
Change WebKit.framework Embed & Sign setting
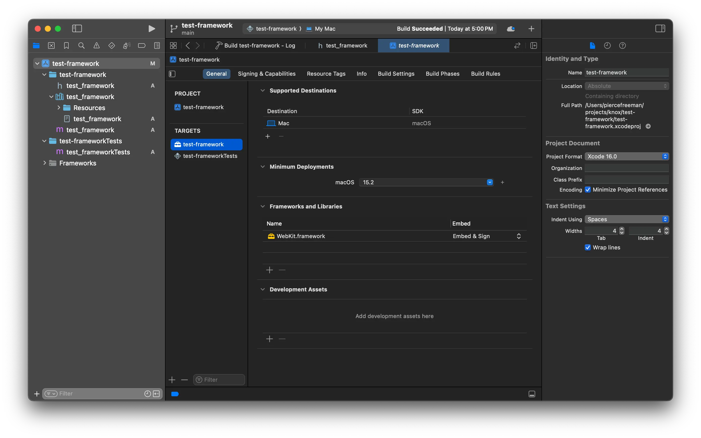pyautogui.click(x=518, y=236)
